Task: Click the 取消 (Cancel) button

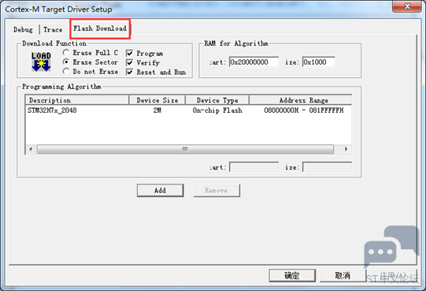Action: click(343, 275)
